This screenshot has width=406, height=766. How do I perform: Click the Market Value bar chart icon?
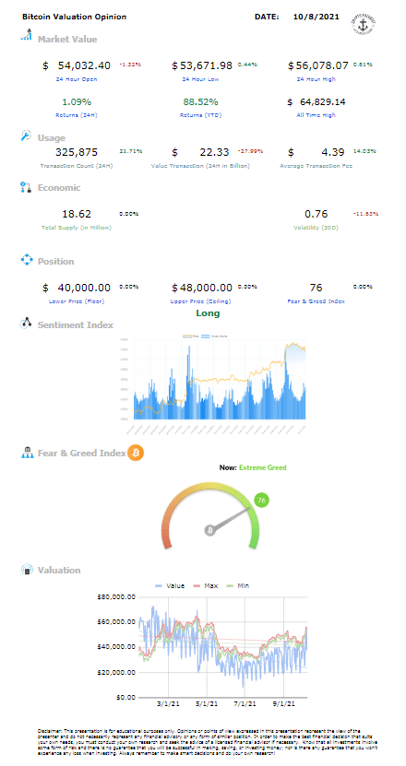coord(26,35)
